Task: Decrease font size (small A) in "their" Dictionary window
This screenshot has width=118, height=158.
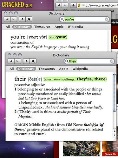Action: click(26, 61)
